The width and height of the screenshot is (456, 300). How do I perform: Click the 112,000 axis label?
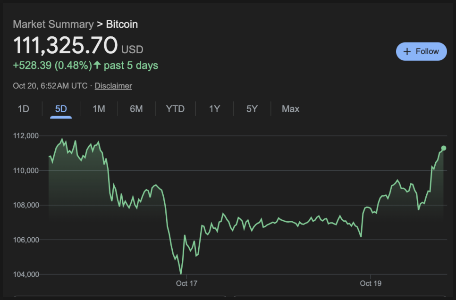pyautogui.click(x=25, y=136)
